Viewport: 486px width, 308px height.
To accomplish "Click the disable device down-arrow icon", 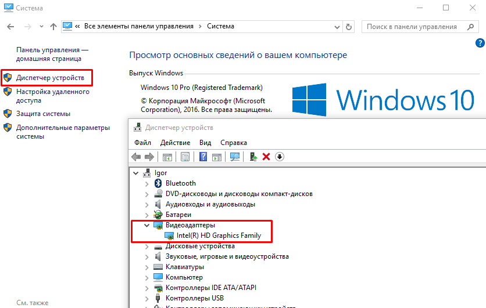I will click(280, 157).
